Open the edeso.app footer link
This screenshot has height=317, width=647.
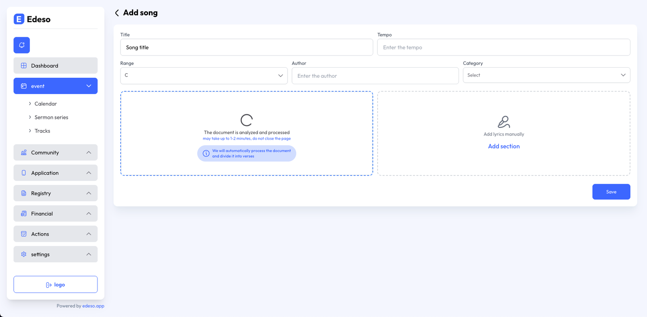[x=93, y=306]
